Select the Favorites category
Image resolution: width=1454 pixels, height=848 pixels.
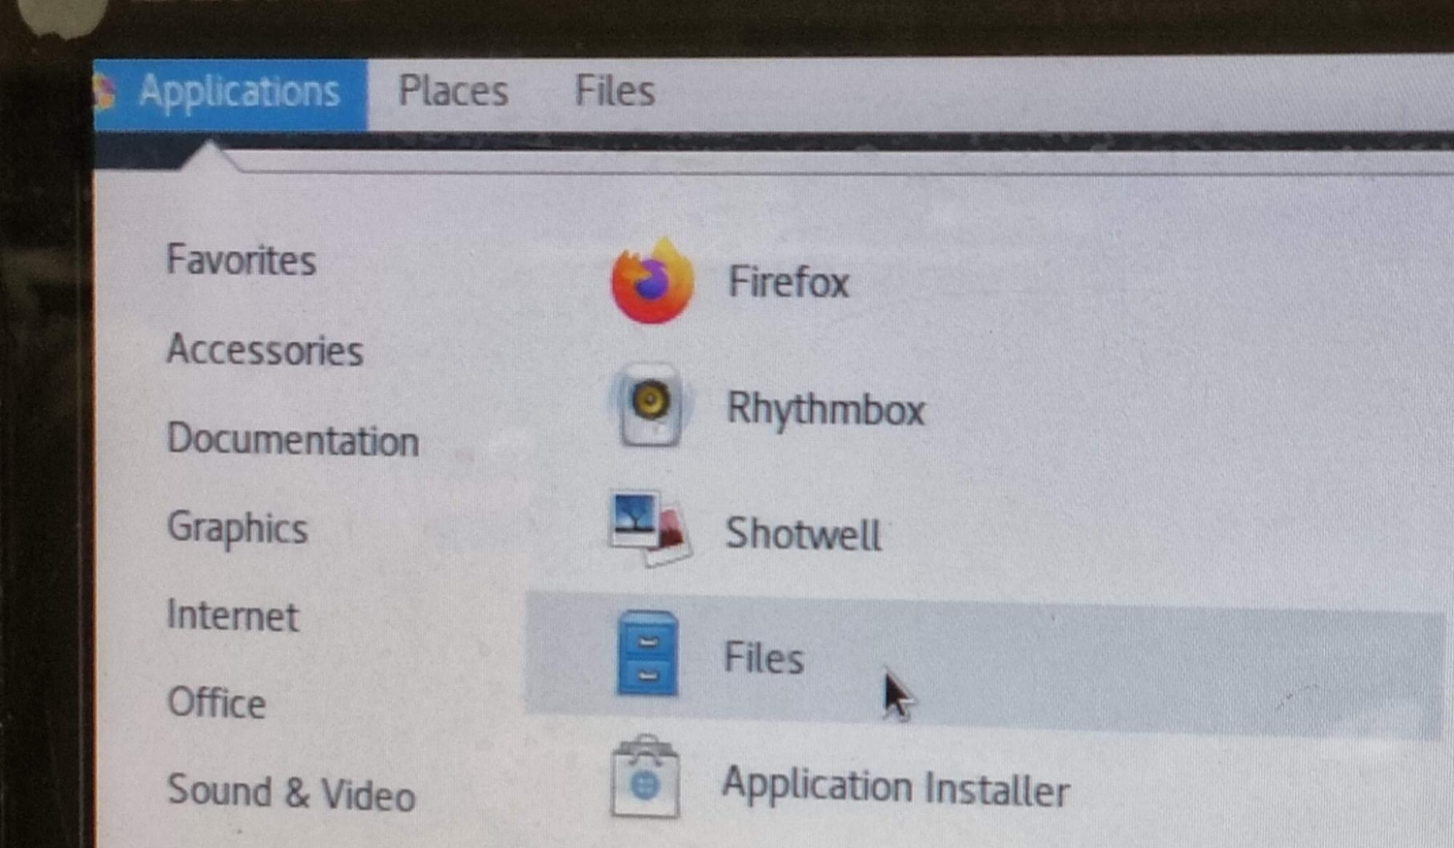[x=241, y=261]
